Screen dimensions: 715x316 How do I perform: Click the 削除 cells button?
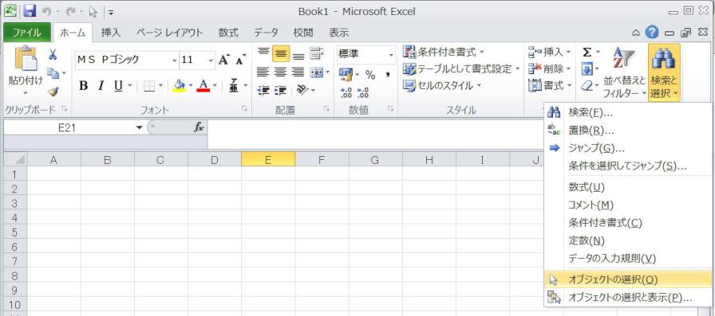pos(550,68)
